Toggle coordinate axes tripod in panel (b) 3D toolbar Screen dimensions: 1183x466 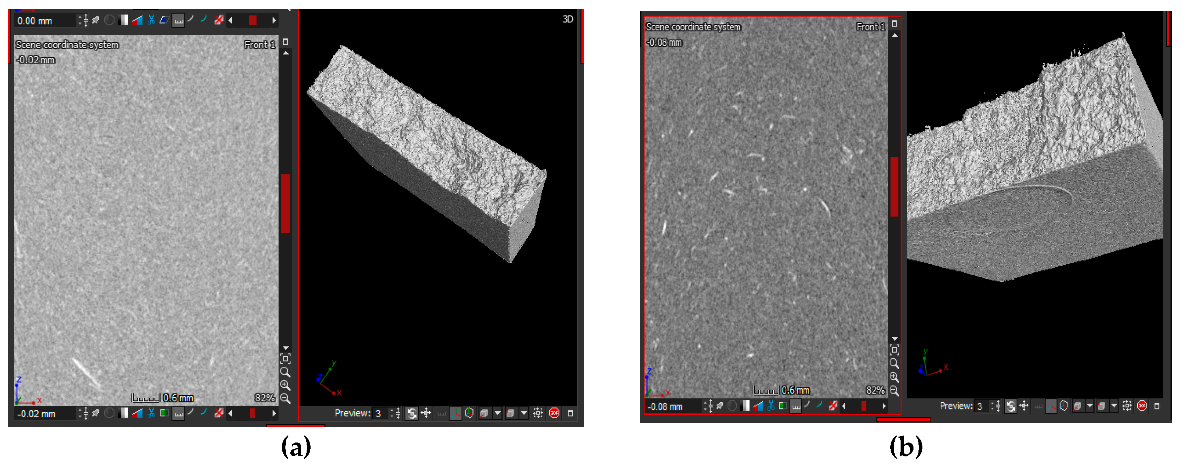[1051, 406]
